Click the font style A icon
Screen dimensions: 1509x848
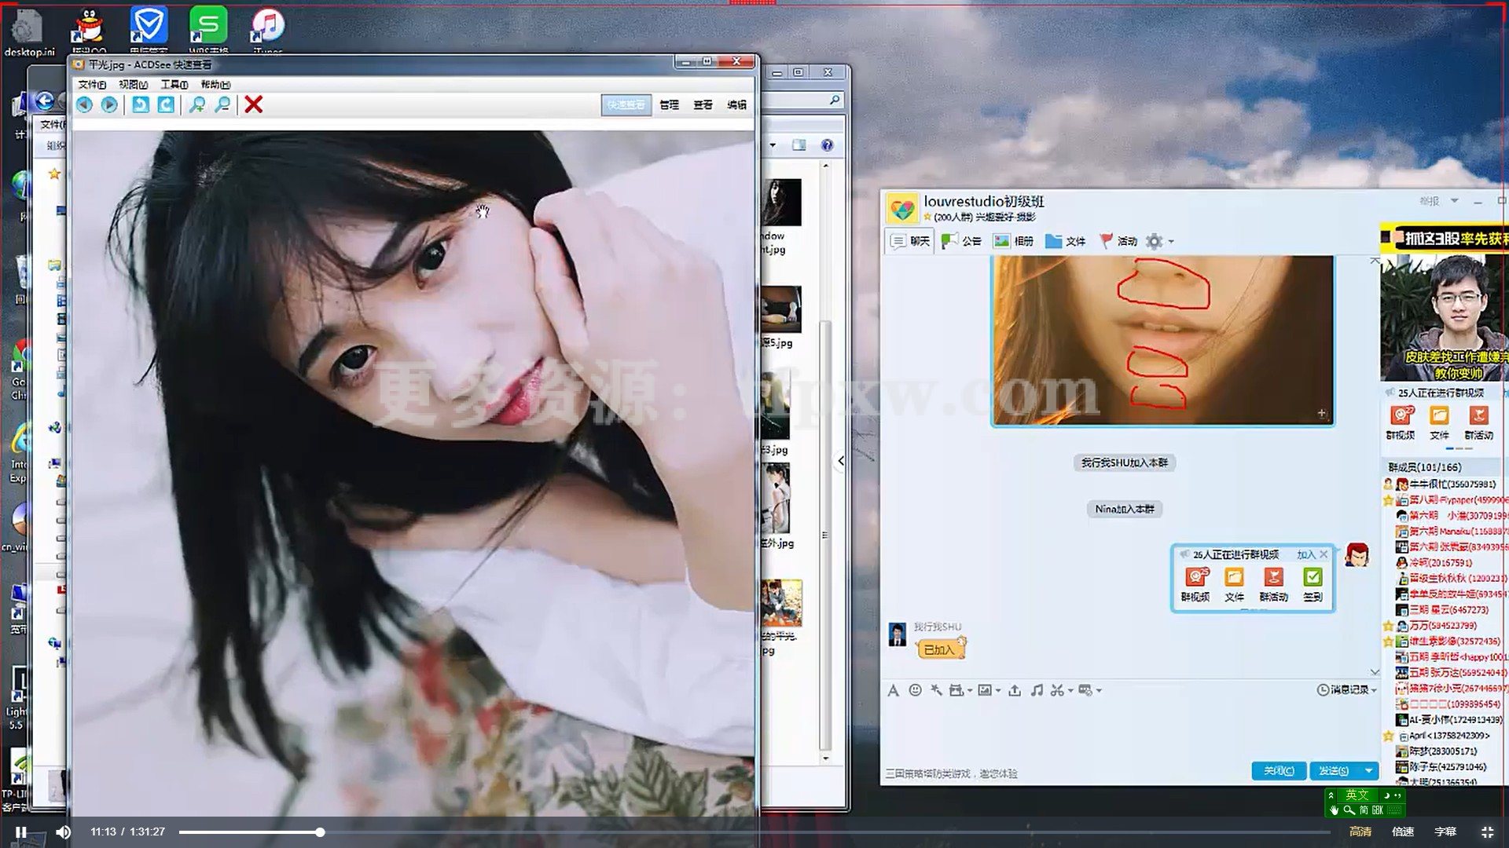[893, 690]
